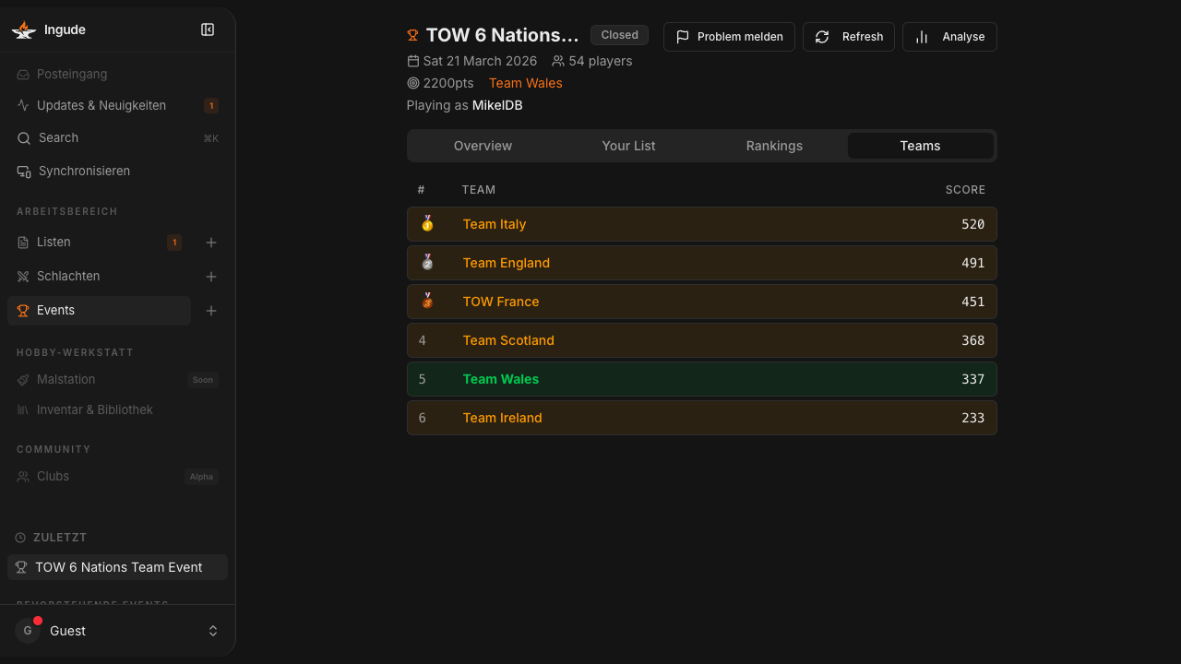Screen dimensions: 1181x664
Task: Click Sat 21 March 2026 date
Action: click(x=480, y=61)
